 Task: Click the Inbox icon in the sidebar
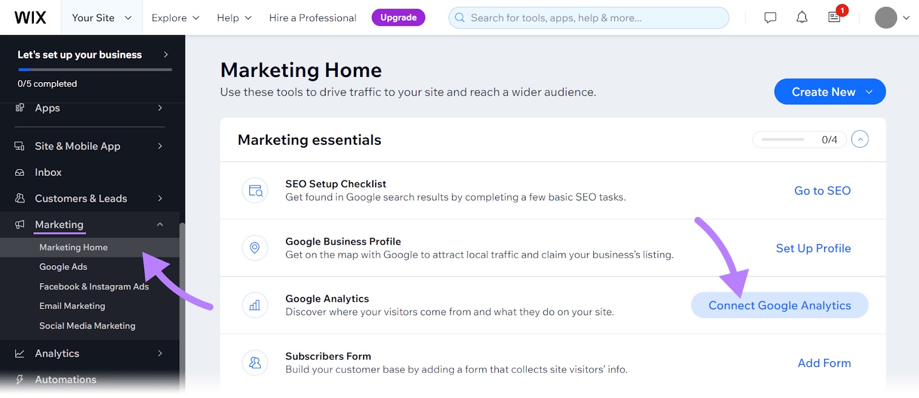(19, 172)
